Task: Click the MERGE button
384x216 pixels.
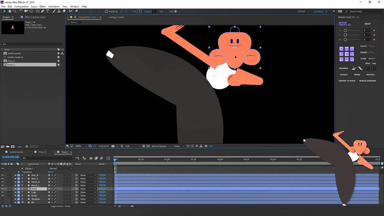Action: (x=357, y=75)
